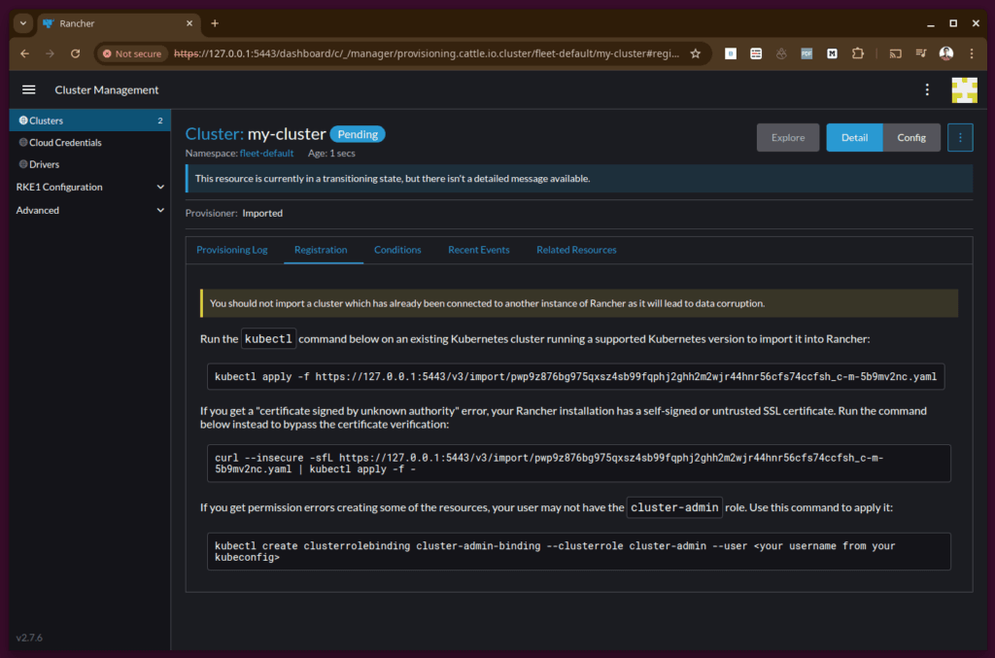Click the inline cluster-admin code label
Screen dimensions: 995x658
coord(674,507)
